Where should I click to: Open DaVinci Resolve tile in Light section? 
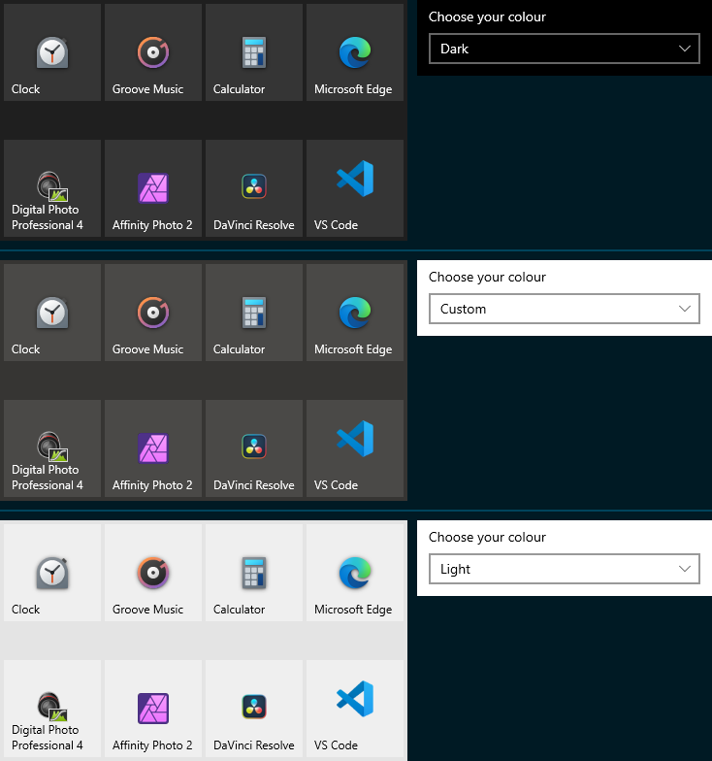coord(254,709)
